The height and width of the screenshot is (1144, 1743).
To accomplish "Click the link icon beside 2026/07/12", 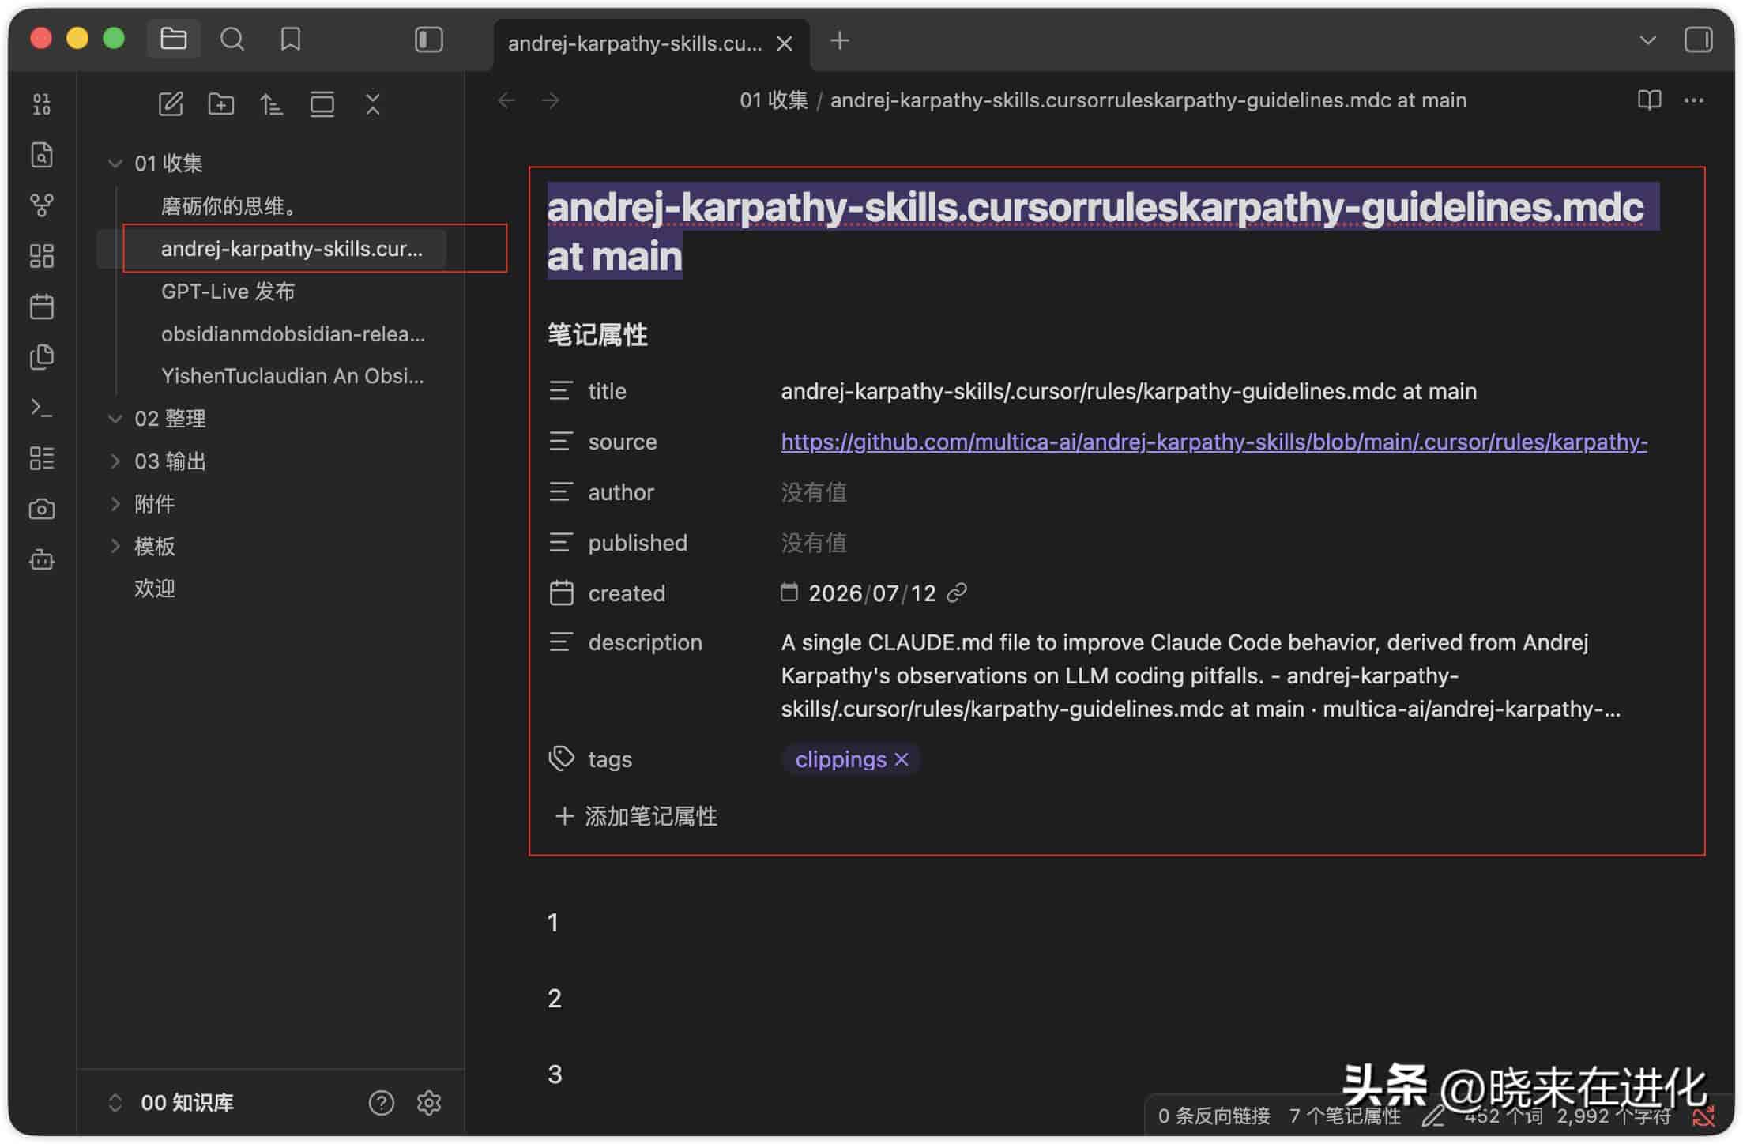I will coord(957,593).
